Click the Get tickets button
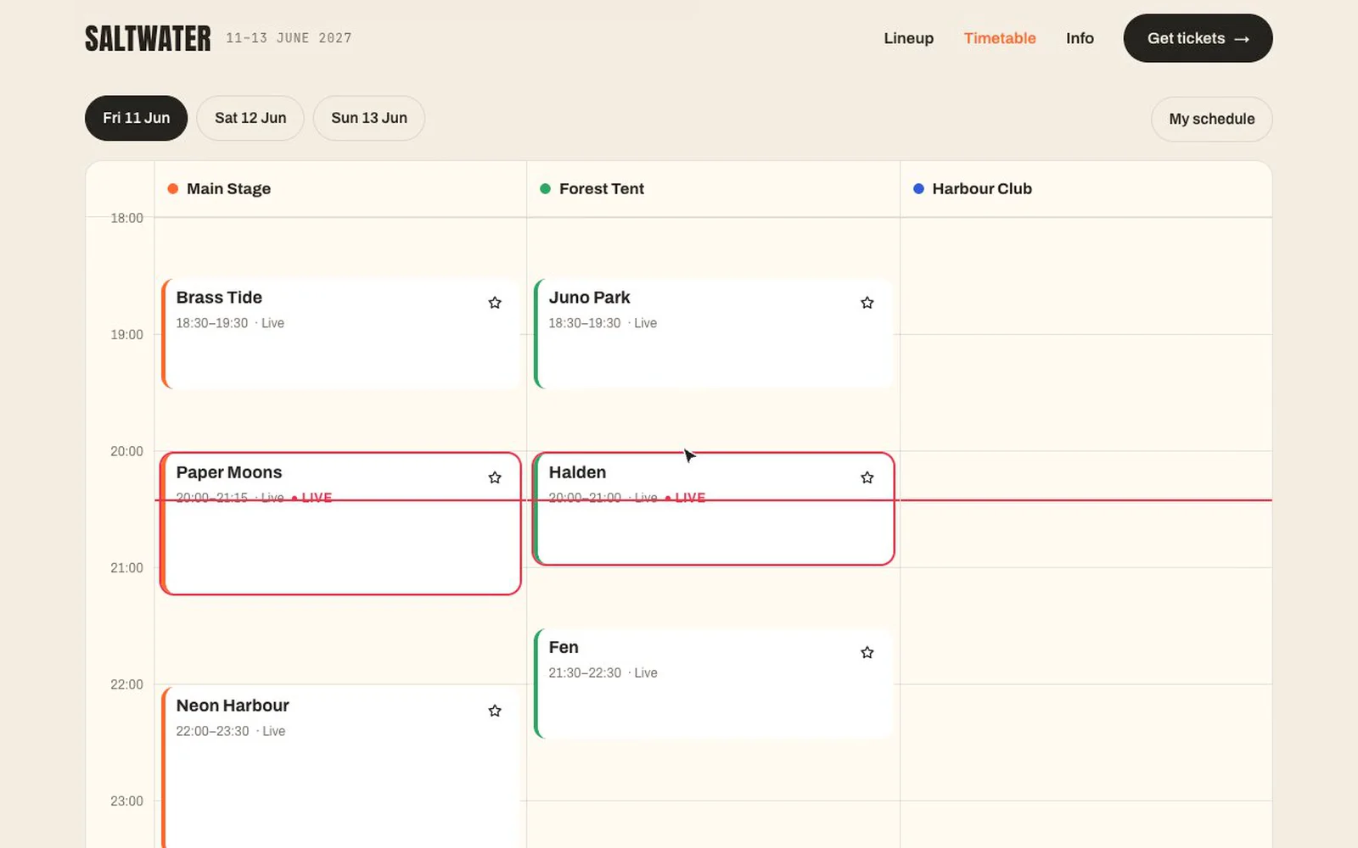Viewport: 1358px width, 848px height. [1198, 38]
